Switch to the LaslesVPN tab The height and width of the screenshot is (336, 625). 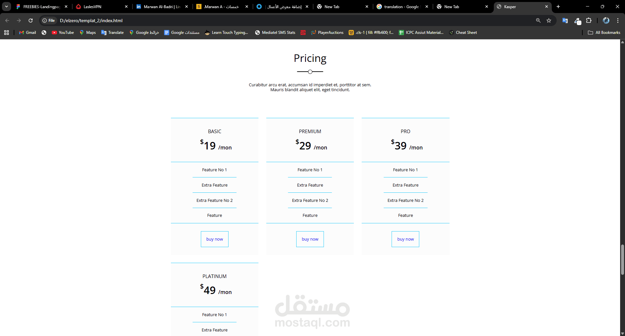tap(98, 7)
